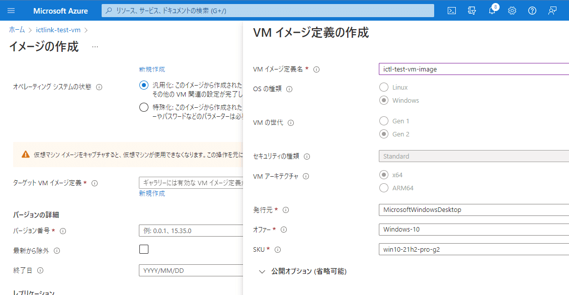Select the 汎用化 radio option
Screen dimensions: 569x295
(x=144, y=86)
